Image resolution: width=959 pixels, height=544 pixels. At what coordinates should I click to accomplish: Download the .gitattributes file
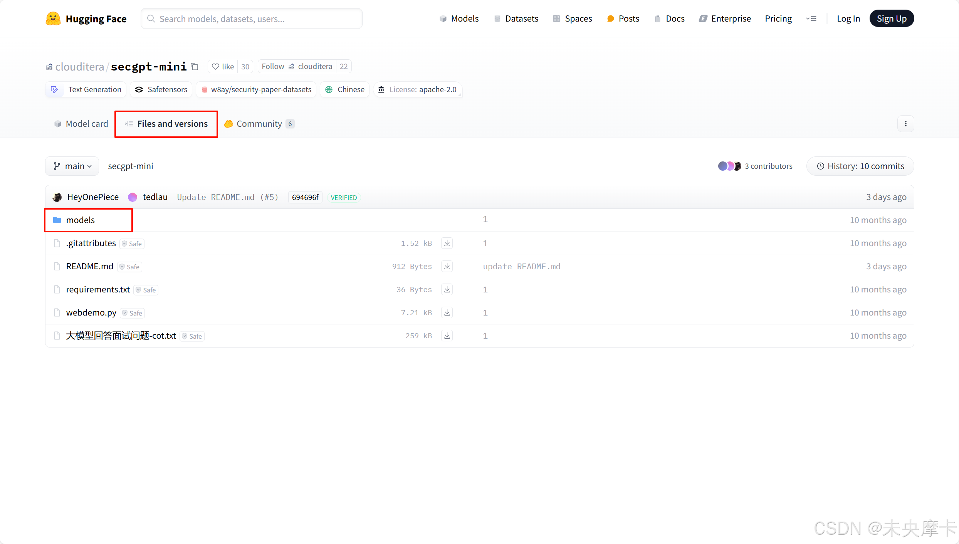[447, 243]
